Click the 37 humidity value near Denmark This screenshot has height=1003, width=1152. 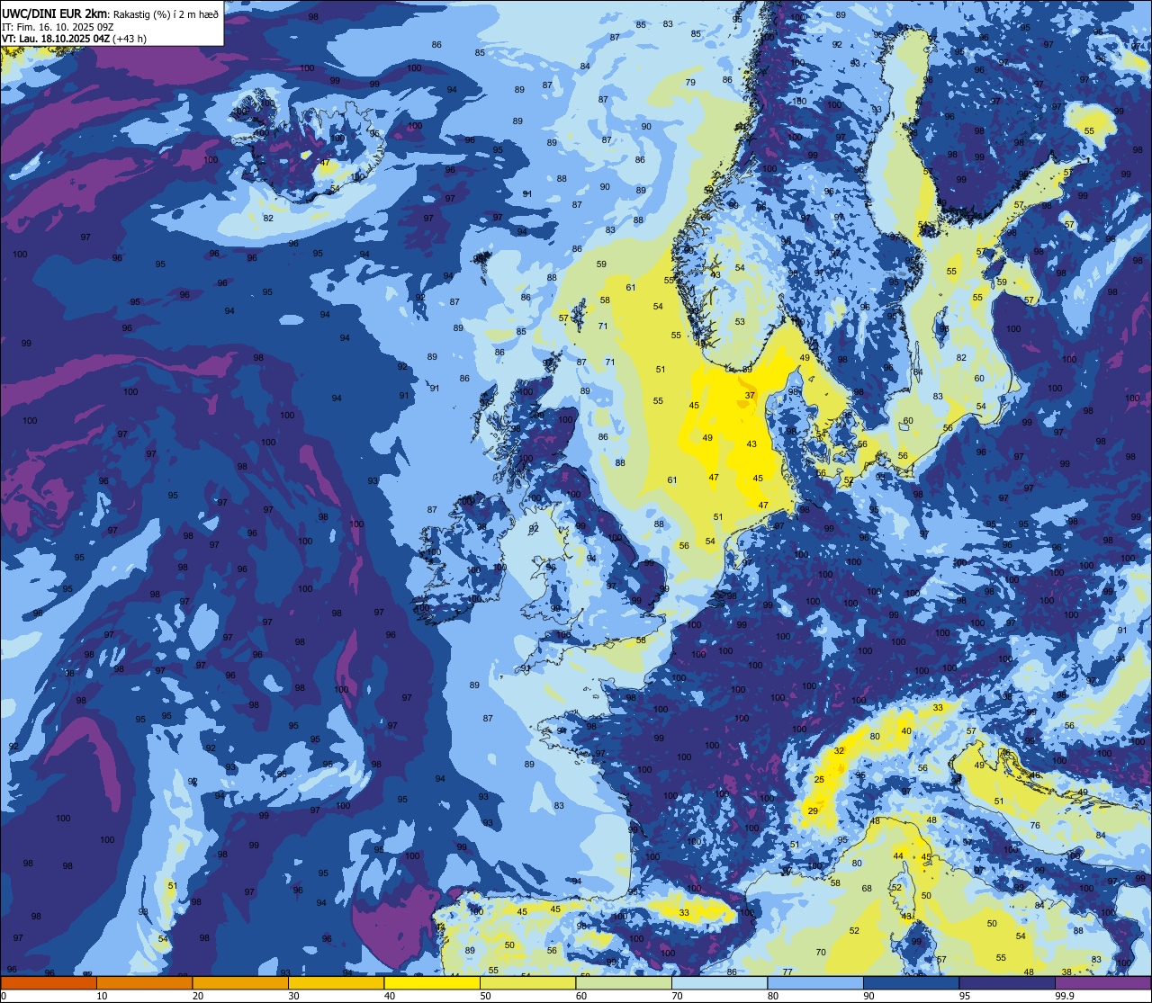pyautogui.click(x=750, y=396)
